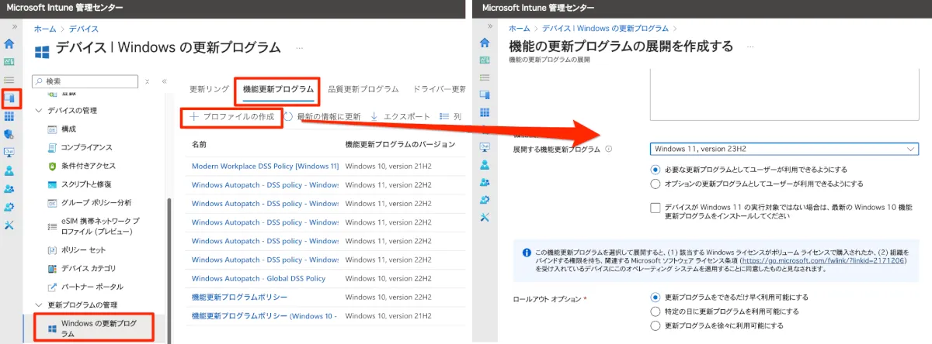
Task: Open Troubleshooting tools icon in left window rail
Action: click(x=9, y=225)
